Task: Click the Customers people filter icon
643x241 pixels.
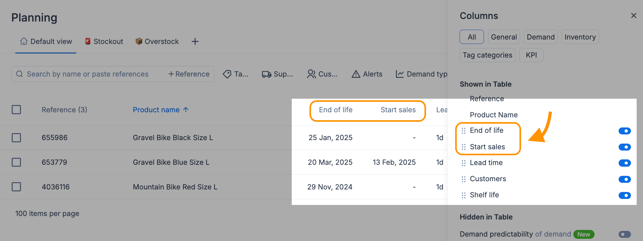Action: [x=311, y=74]
